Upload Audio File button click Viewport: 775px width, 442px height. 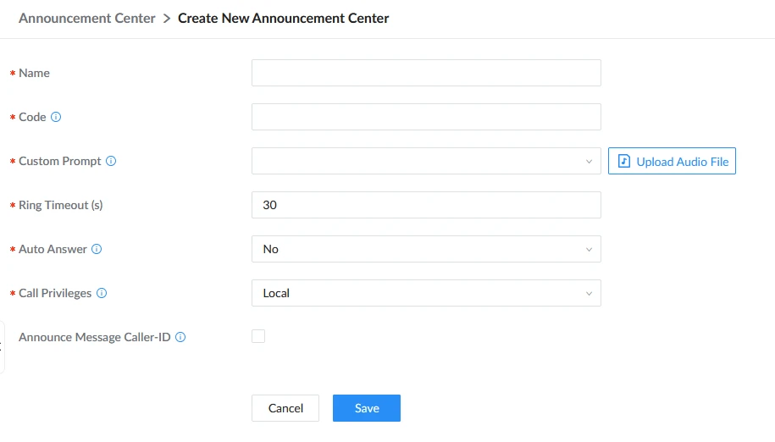(672, 161)
